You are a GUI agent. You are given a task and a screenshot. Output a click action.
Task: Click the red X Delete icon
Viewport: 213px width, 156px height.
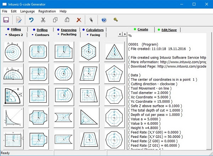click(x=79, y=20)
